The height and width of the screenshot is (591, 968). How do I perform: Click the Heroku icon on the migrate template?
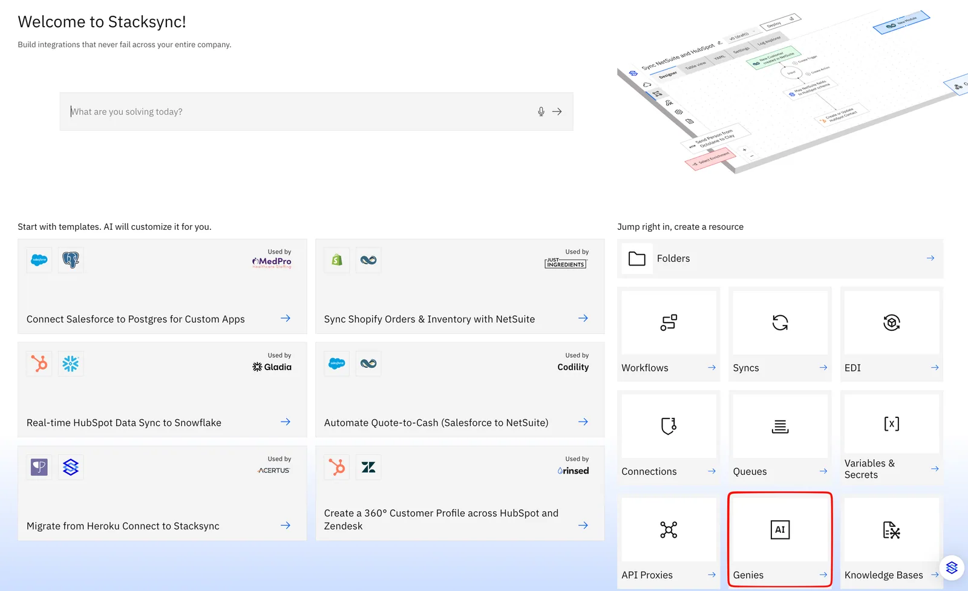pyautogui.click(x=39, y=467)
